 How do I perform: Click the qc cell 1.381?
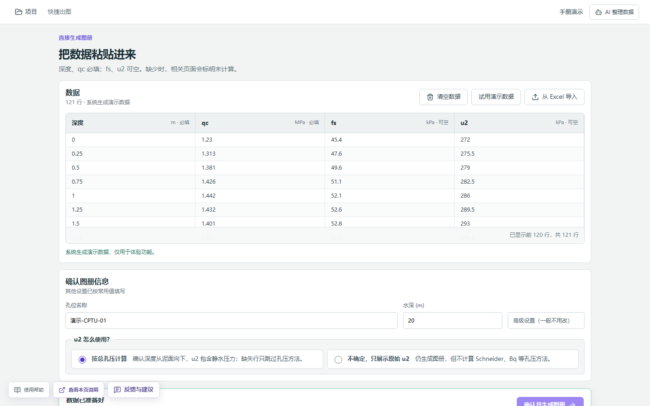click(260, 168)
